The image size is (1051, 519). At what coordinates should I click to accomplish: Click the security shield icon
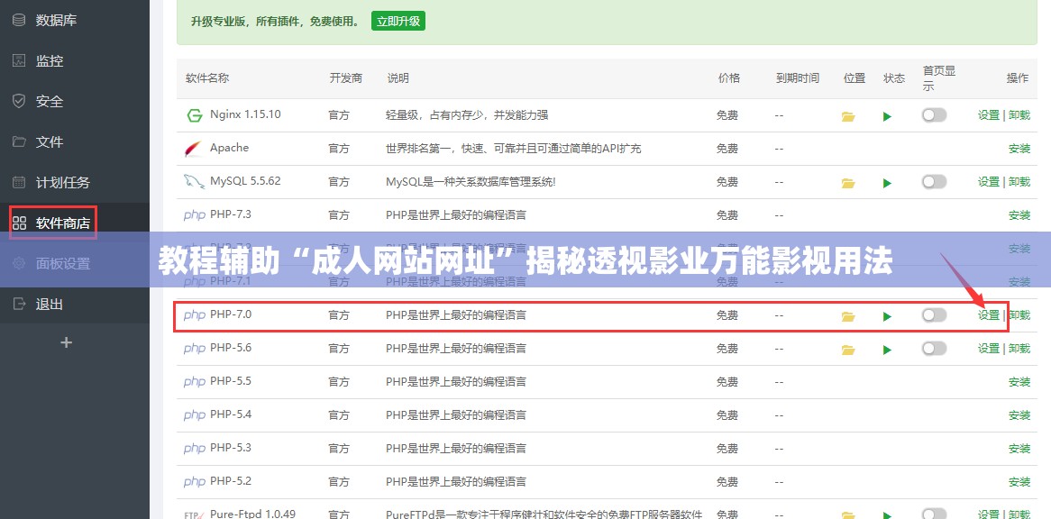point(20,101)
